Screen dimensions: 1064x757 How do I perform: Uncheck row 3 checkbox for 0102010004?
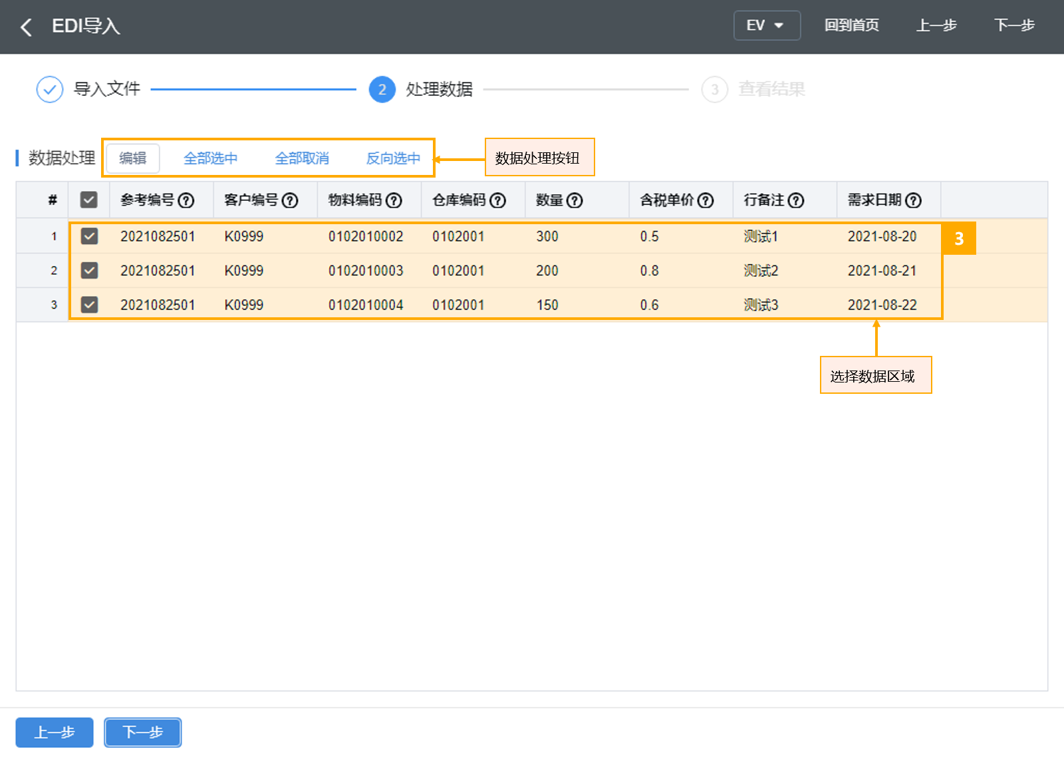click(x=89, y=305)
